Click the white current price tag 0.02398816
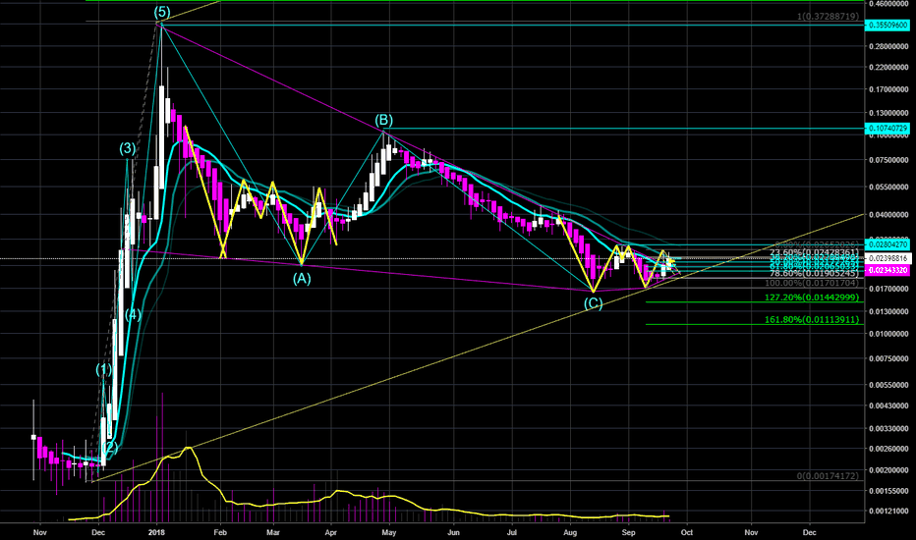Image resolution: width=916 pixels, height=540 pixels. point(887,258)
